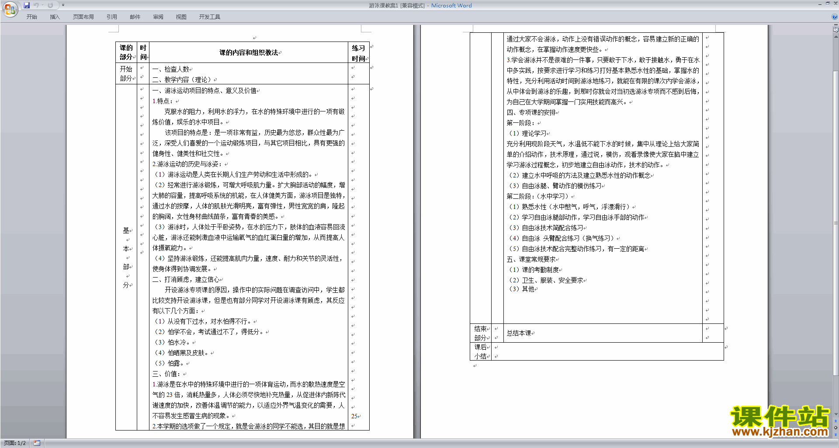
Task: Click the line （4）怕晒黑及皮肤。
Action: point(181,353)
